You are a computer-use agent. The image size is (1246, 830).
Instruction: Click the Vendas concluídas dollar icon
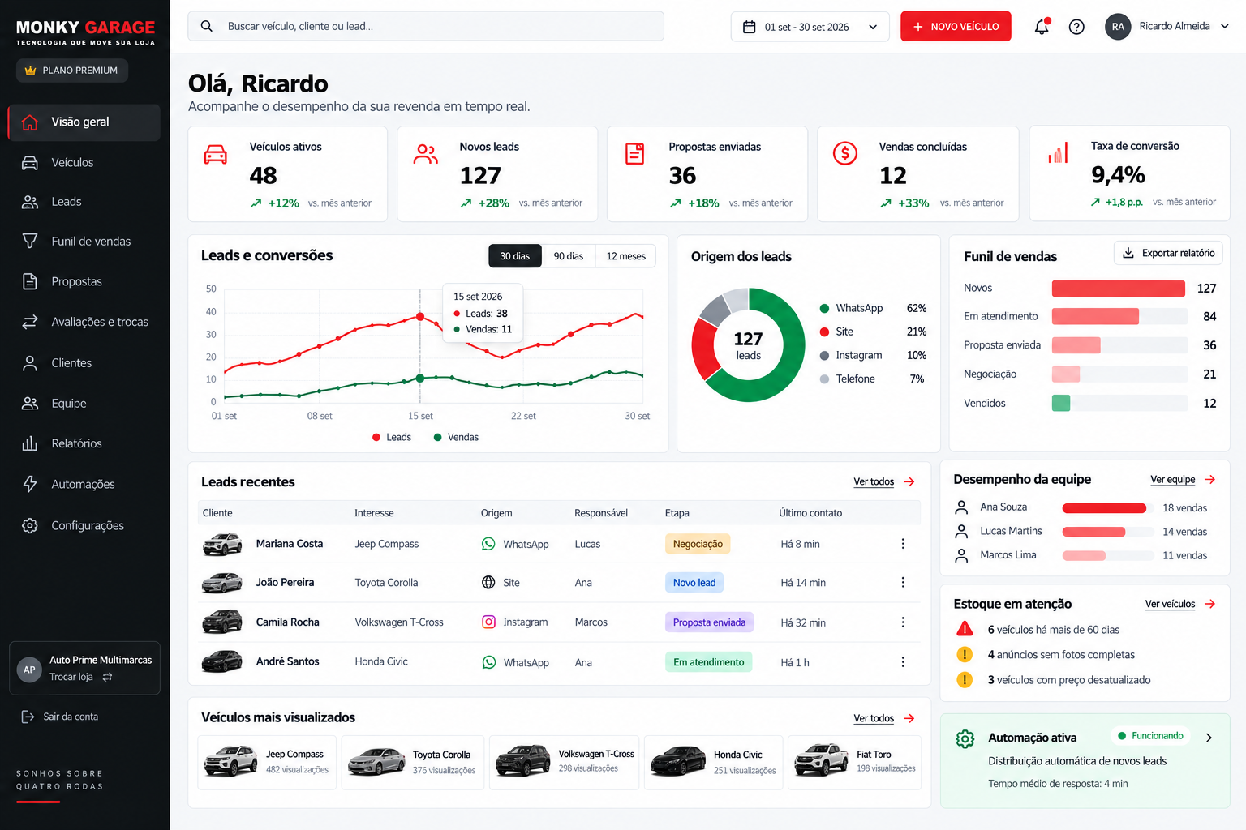coord(845,153)
